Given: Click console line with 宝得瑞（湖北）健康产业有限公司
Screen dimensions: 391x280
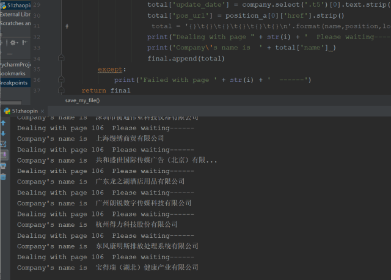Looking at the screenshot, I should coord(108,268).
